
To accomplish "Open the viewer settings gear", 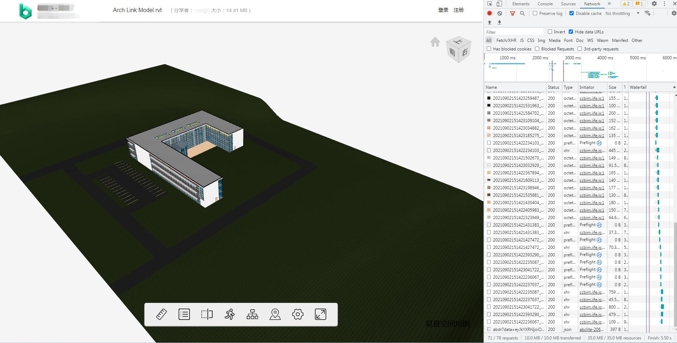I will coord(298,314).
